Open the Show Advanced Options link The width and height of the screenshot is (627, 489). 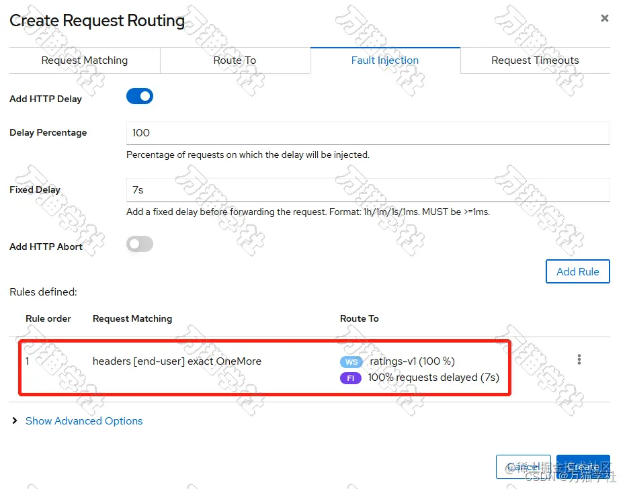click(84, 421)
